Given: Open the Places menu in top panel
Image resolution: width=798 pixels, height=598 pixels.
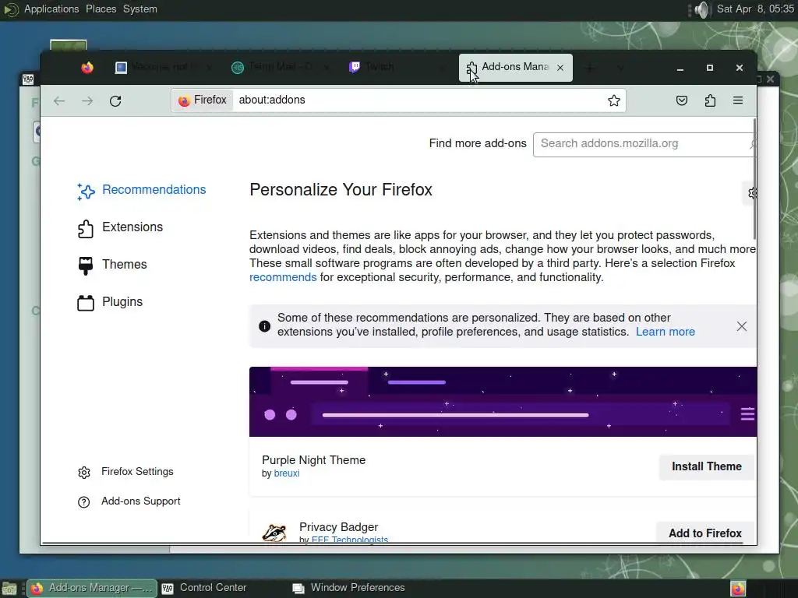Looking at the screenshot, I should click(x=101, y=9).
